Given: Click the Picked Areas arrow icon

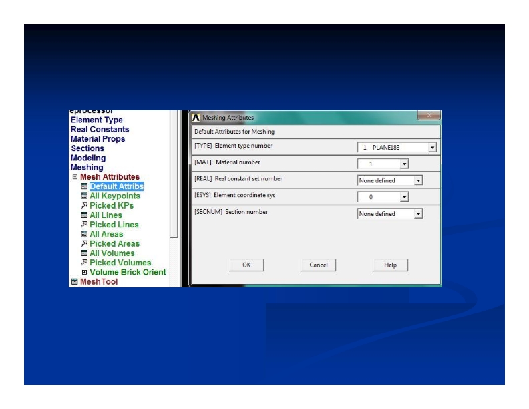Looking at the screenshot, I should 84,244.
